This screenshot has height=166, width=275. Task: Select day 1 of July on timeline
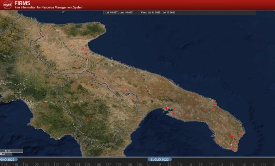149,164
